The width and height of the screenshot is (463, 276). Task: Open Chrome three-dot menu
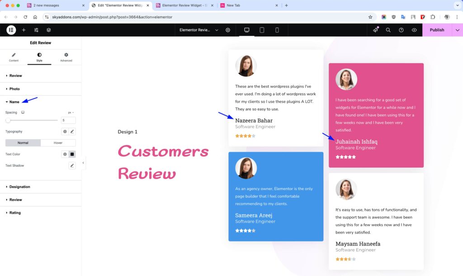tap(457, 17)
